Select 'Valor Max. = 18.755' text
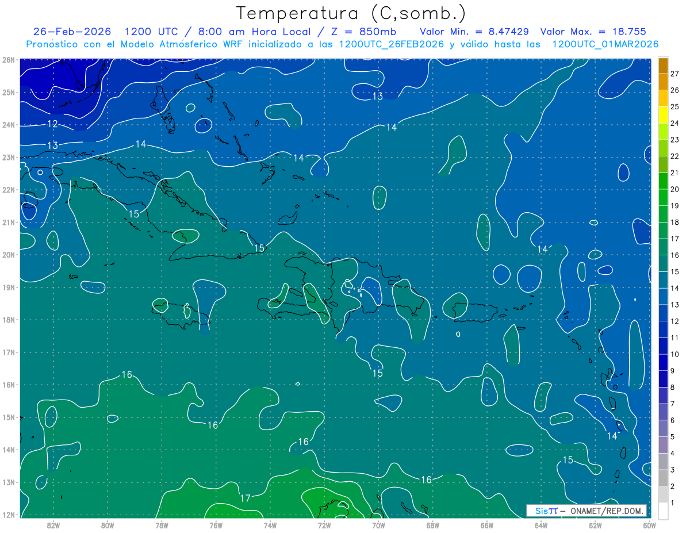This screenshot has width=690, height=533. 593,32
